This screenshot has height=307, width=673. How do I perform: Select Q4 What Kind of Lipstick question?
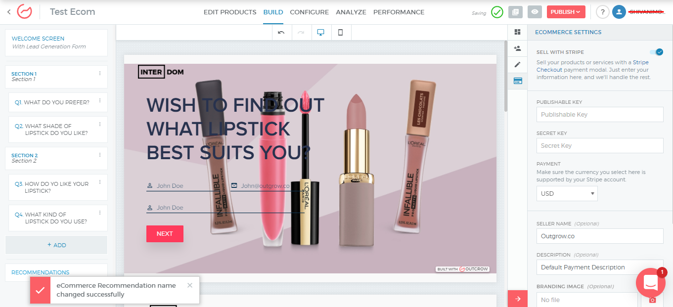tap(58, 218)
